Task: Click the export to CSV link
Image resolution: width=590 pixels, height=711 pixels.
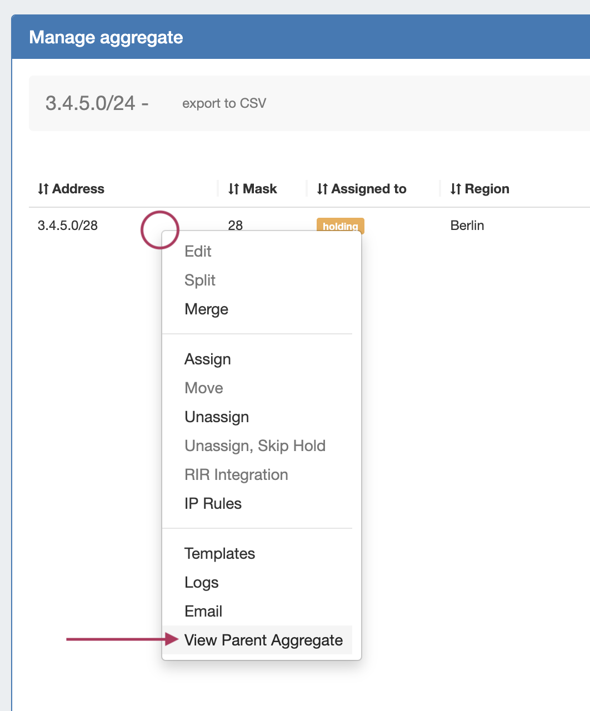Action: coord(224,103)
